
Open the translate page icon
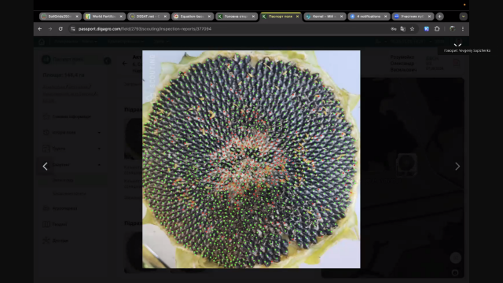point(403,29)
